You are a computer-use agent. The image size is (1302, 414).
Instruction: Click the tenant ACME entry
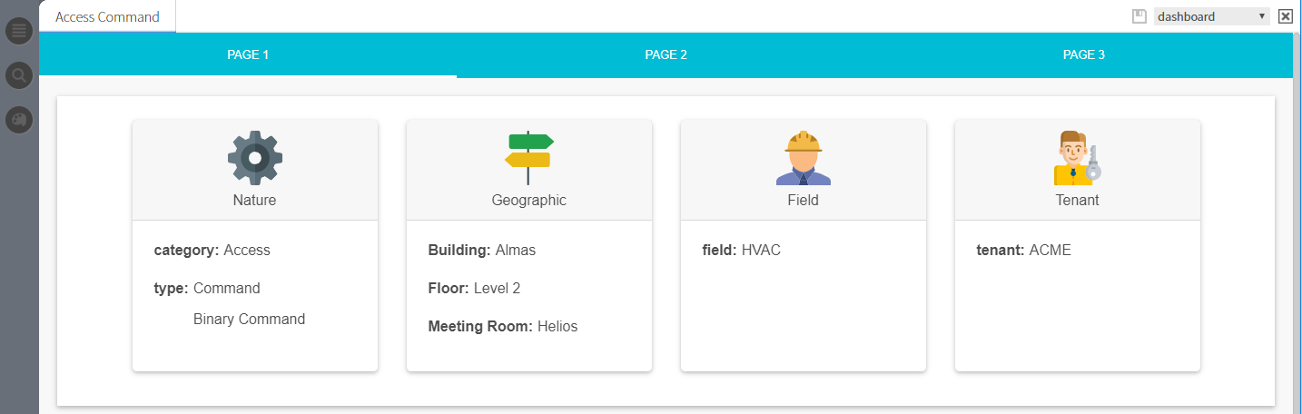[1023, 250]
